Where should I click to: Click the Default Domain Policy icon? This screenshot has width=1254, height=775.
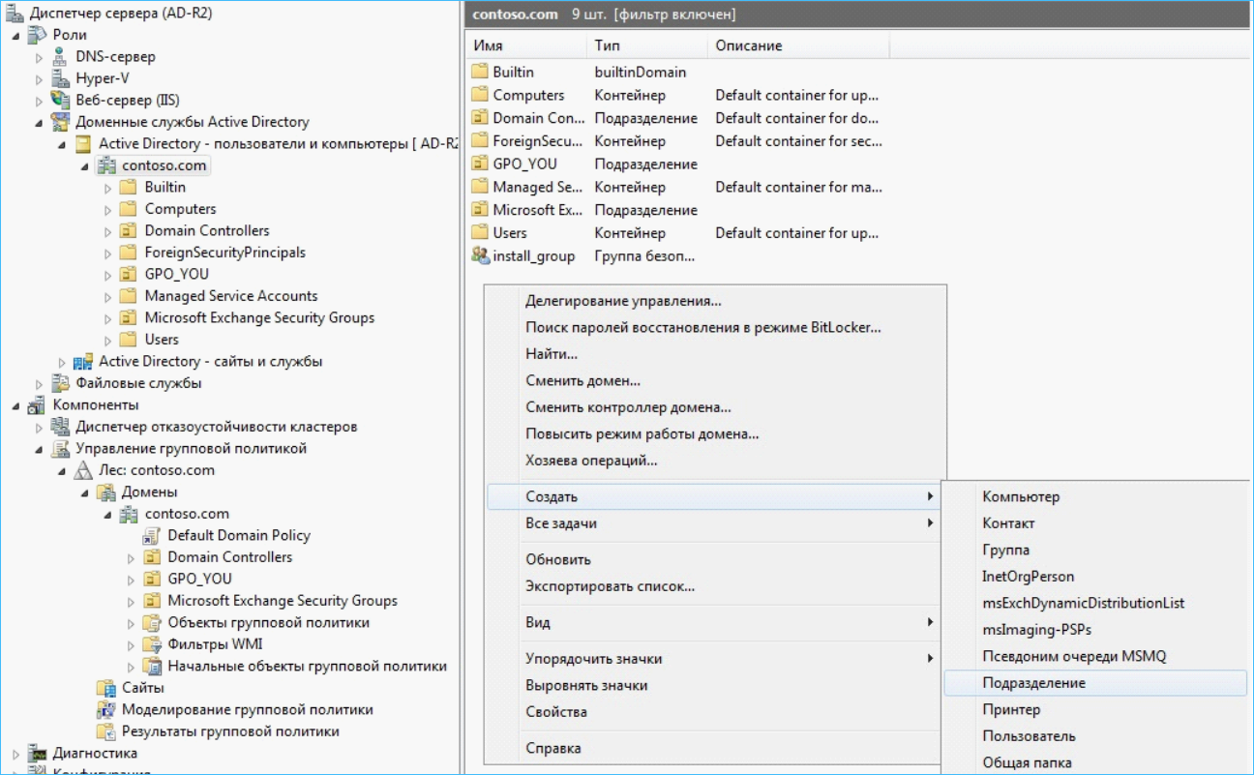(151, 536)
